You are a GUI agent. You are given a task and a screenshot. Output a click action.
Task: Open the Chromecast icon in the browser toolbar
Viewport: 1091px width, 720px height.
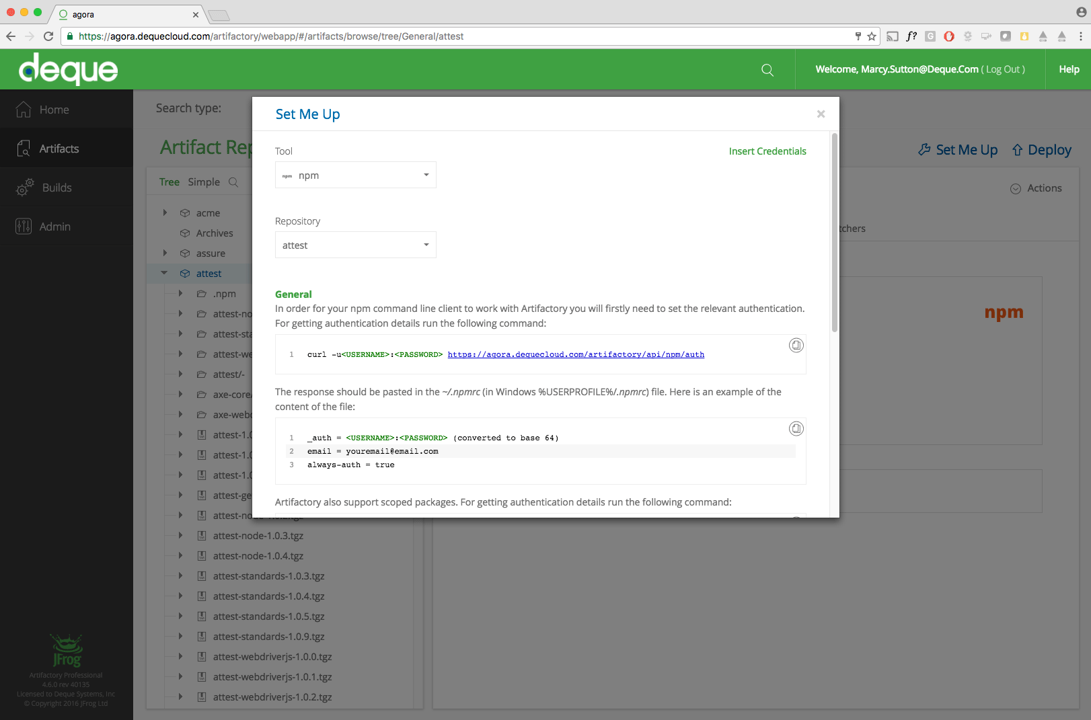coord(893,36)
